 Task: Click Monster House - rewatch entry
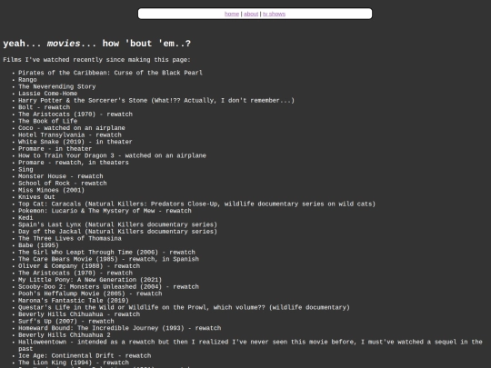(x=61, y=176)
